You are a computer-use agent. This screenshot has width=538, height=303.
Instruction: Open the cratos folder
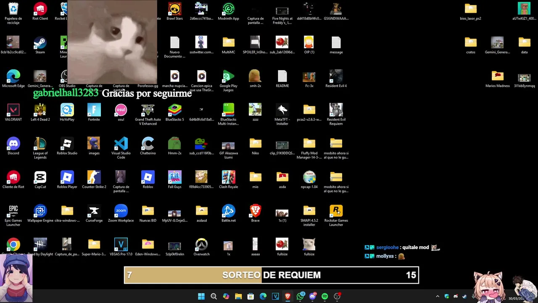pyautogui.click(x=471, y=45)
